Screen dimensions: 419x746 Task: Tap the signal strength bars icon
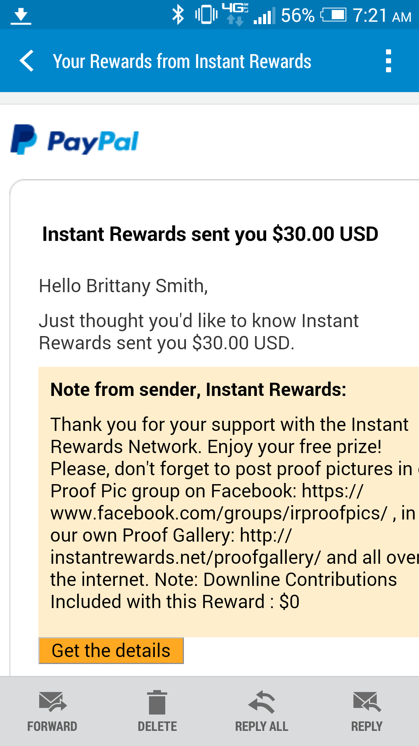point(265,16)
